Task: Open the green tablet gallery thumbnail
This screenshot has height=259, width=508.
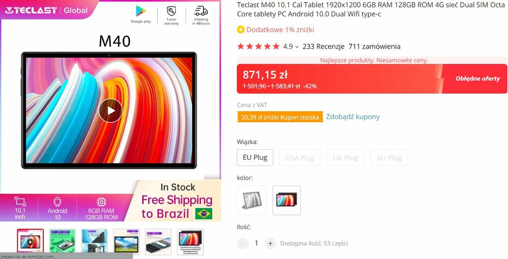Action: pos(62,242)
